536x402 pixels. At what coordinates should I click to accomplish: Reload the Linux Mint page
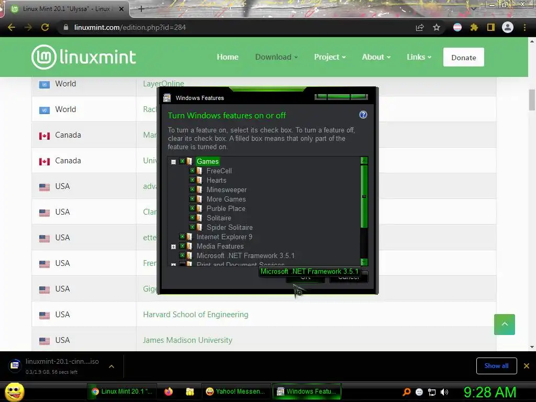pos(45,27)
